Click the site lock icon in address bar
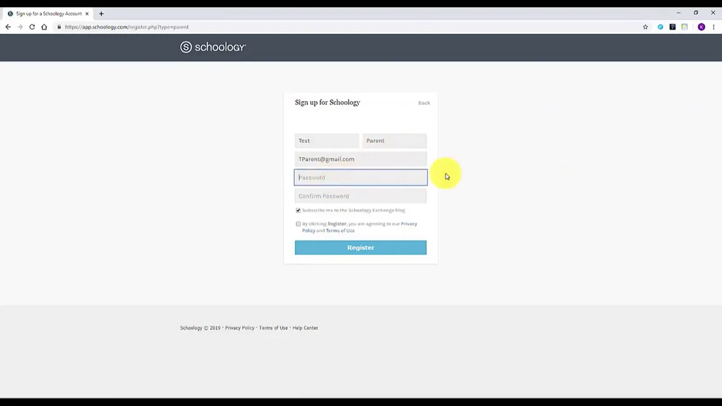 pos(59,27)
